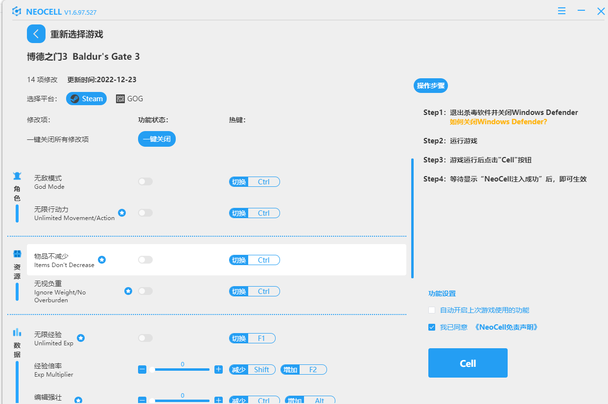This screenshot has height=404, width=608.
Task: Click the 功能设置 heading
Action: 442,293
